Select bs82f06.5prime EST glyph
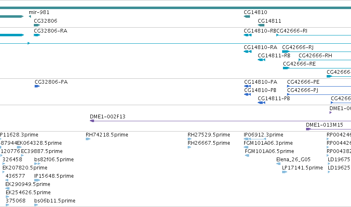351x207 pixels. click(38, 164)
